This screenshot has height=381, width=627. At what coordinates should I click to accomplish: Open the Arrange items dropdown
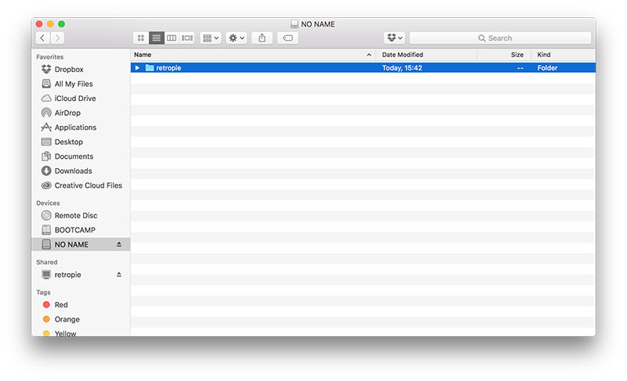click(210, 38)
